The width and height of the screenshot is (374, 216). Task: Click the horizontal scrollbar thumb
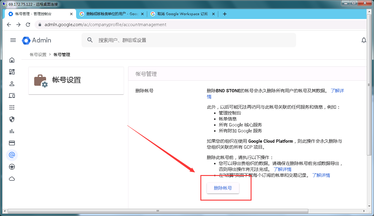158,211
